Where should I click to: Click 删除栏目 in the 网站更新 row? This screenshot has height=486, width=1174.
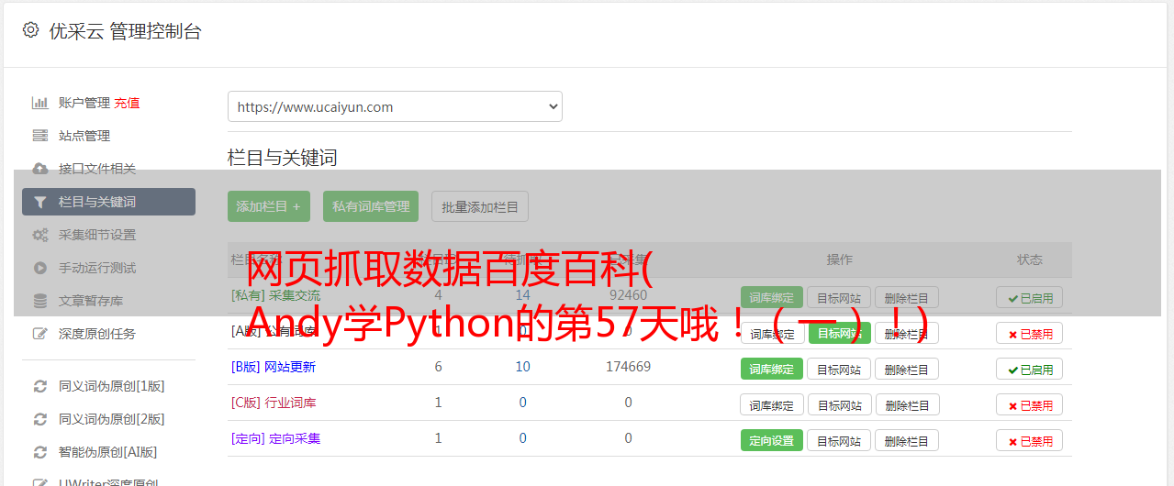tap(906, 369)
